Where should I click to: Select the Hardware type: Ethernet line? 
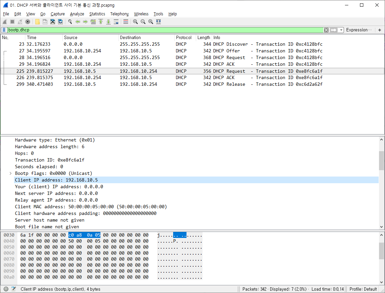click(x=55, y=140)
